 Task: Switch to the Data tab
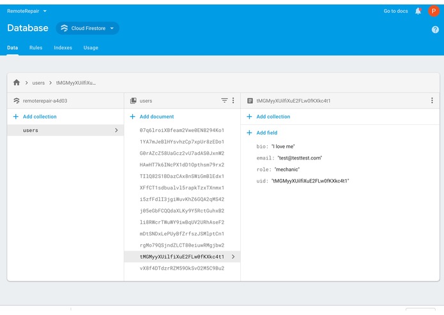(x=13, y=47)
